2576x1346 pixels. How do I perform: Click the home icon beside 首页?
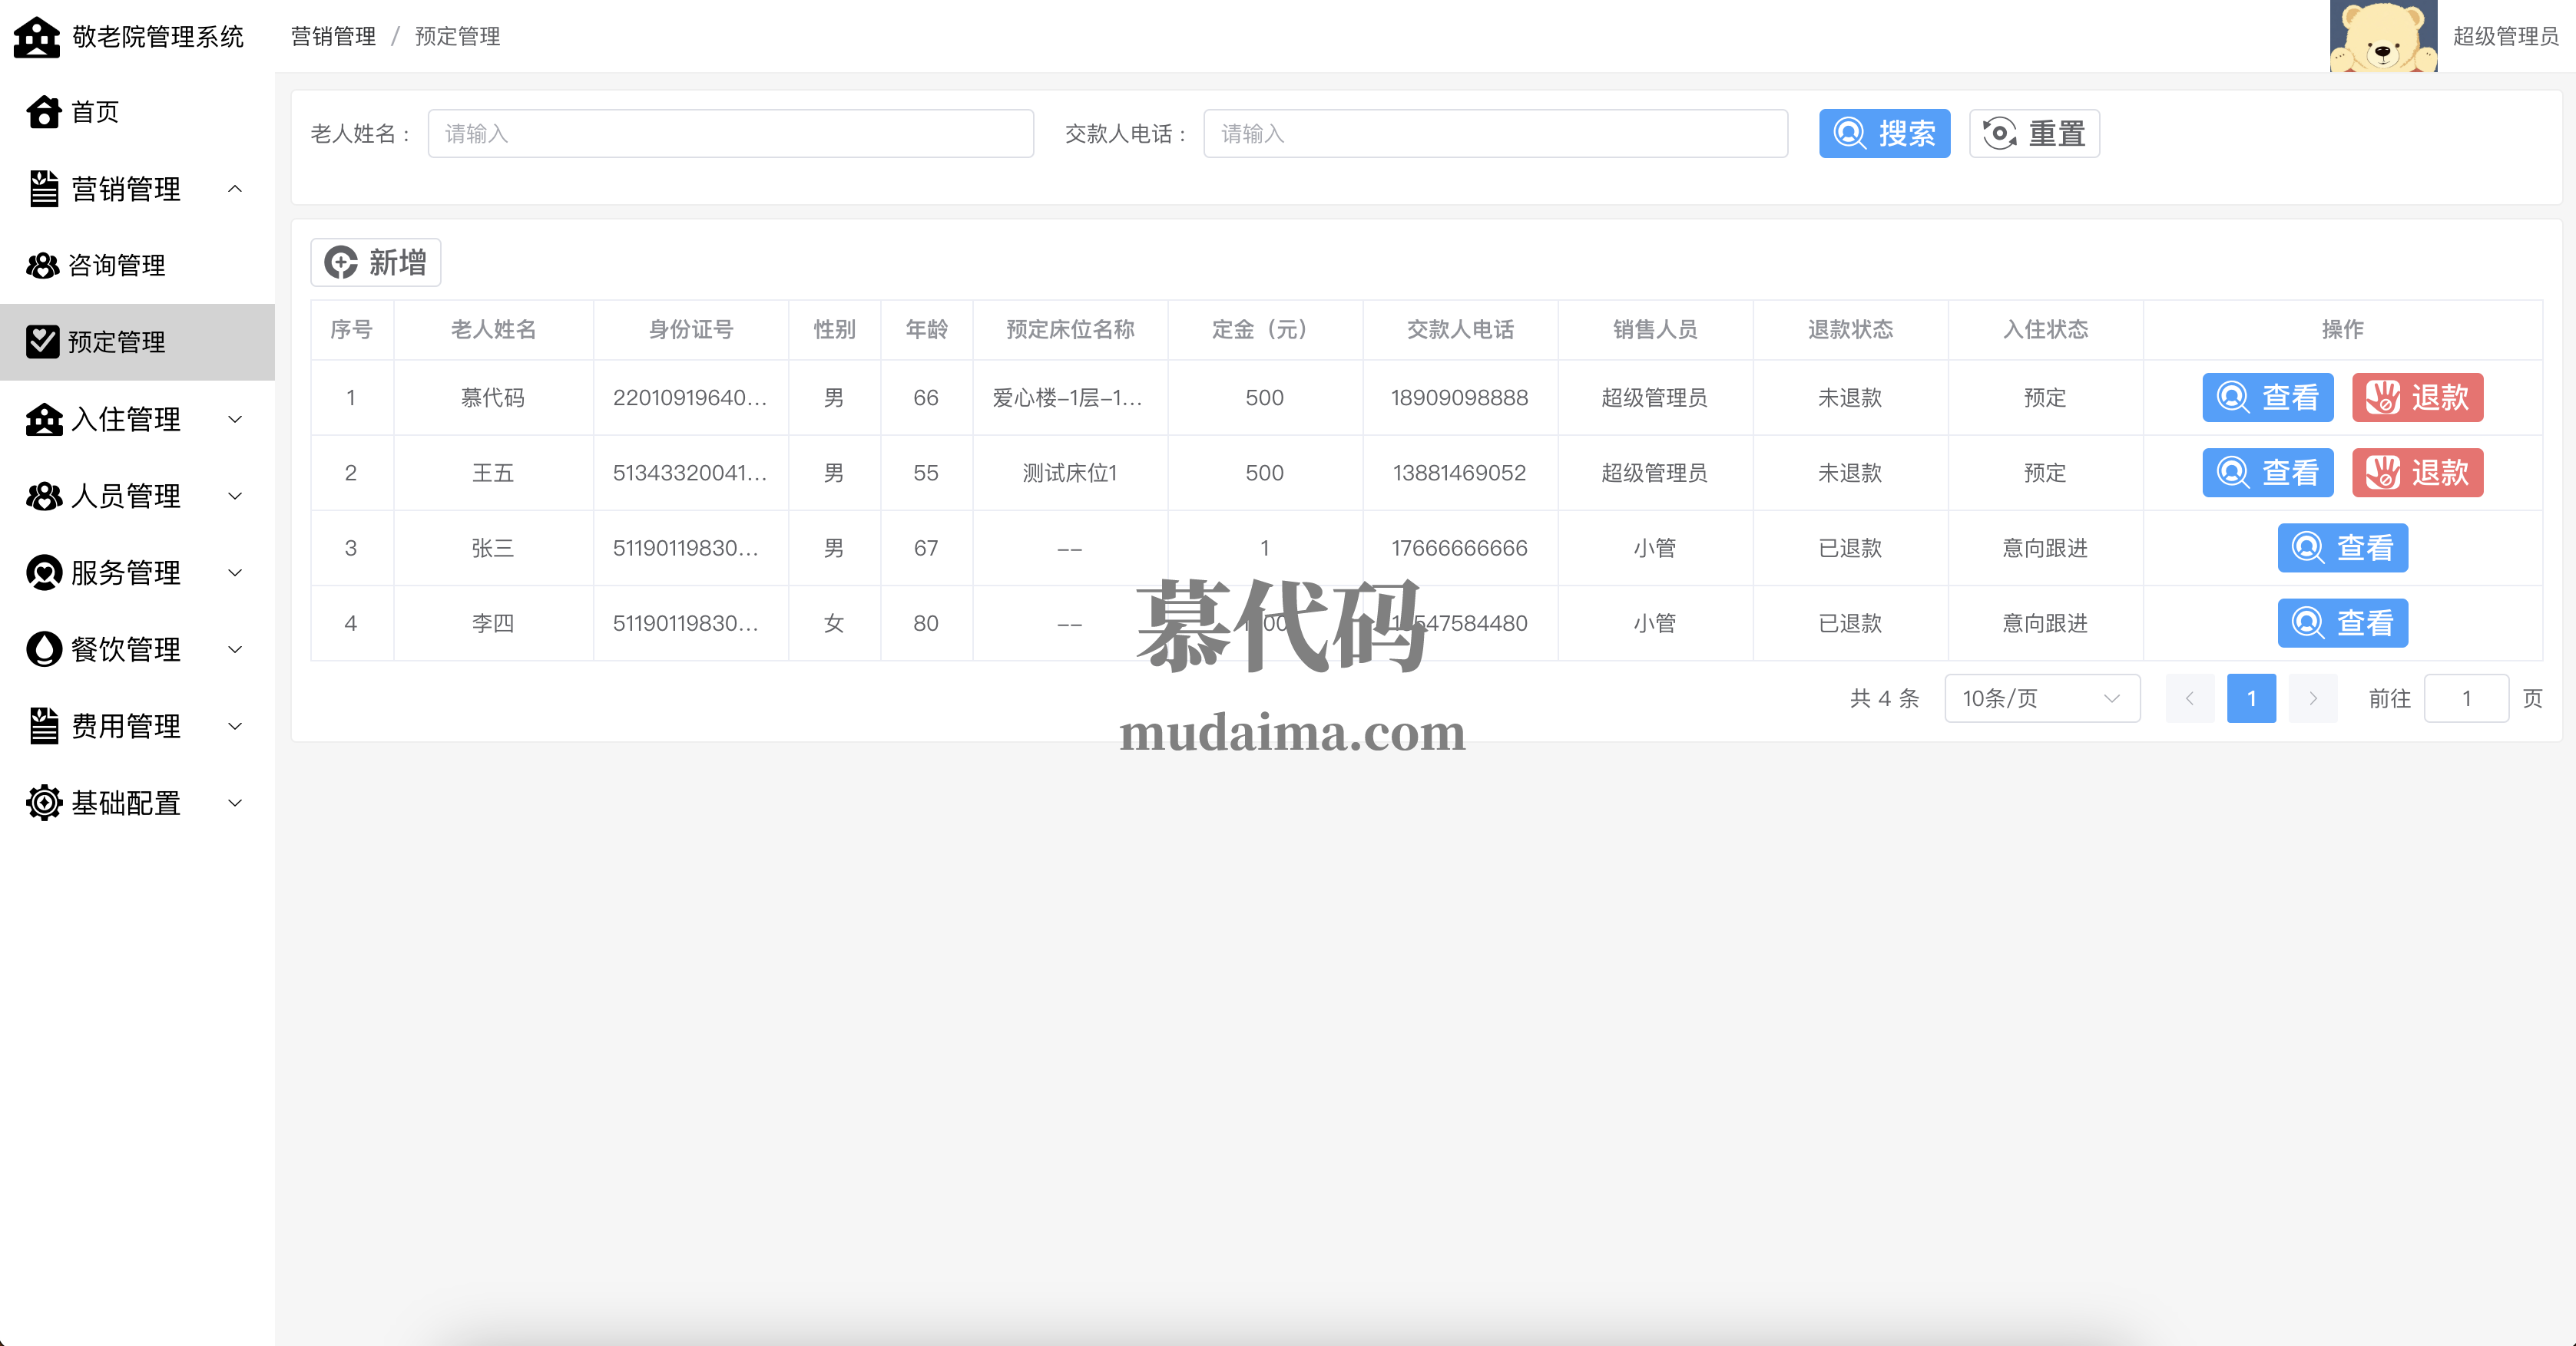click(x=44, y=112)
